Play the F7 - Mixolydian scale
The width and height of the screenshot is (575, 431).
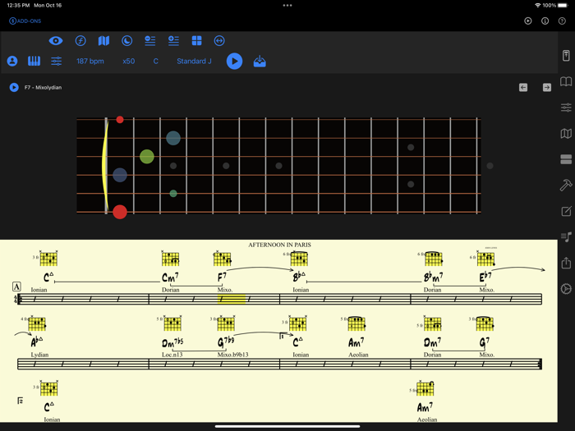14,87
